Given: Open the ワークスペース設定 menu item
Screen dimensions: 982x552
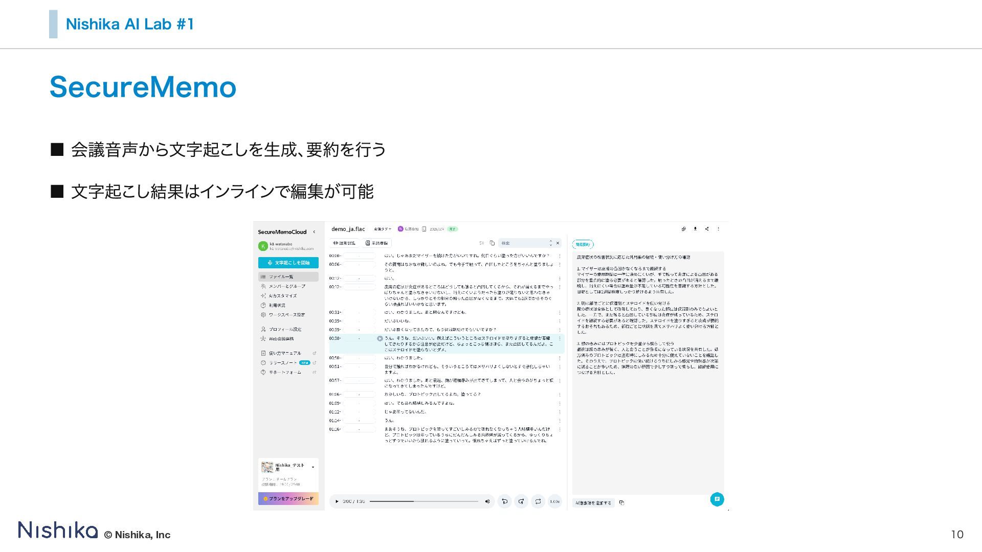Looking at the screenshot, I should 288,315.
